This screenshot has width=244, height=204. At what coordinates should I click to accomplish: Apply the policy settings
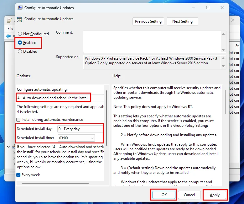click(x=215, y=195)
